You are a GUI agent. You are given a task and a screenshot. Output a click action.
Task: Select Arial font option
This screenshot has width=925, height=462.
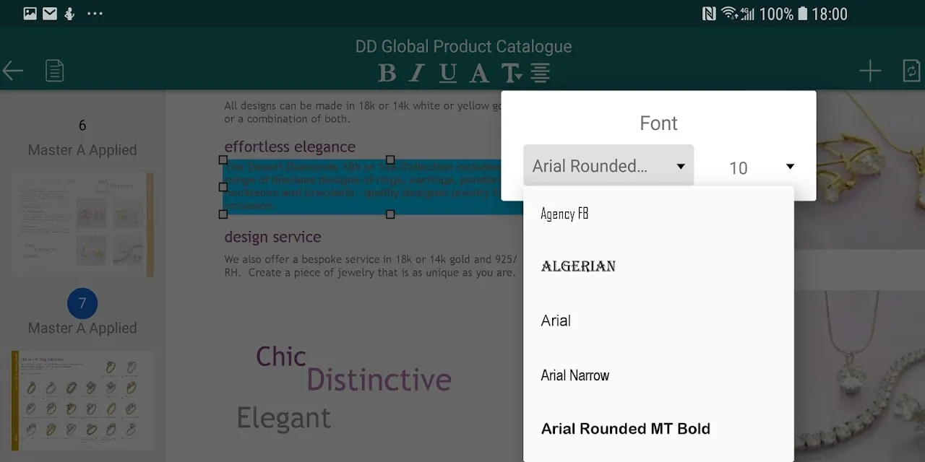point(556,321)
